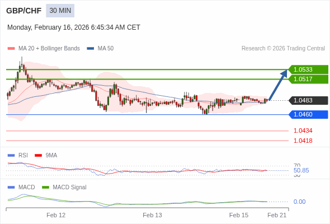Select the blue 1.0460 pivot tag
The width and height of the screenshot is (330, 224).
coord(309,114)
